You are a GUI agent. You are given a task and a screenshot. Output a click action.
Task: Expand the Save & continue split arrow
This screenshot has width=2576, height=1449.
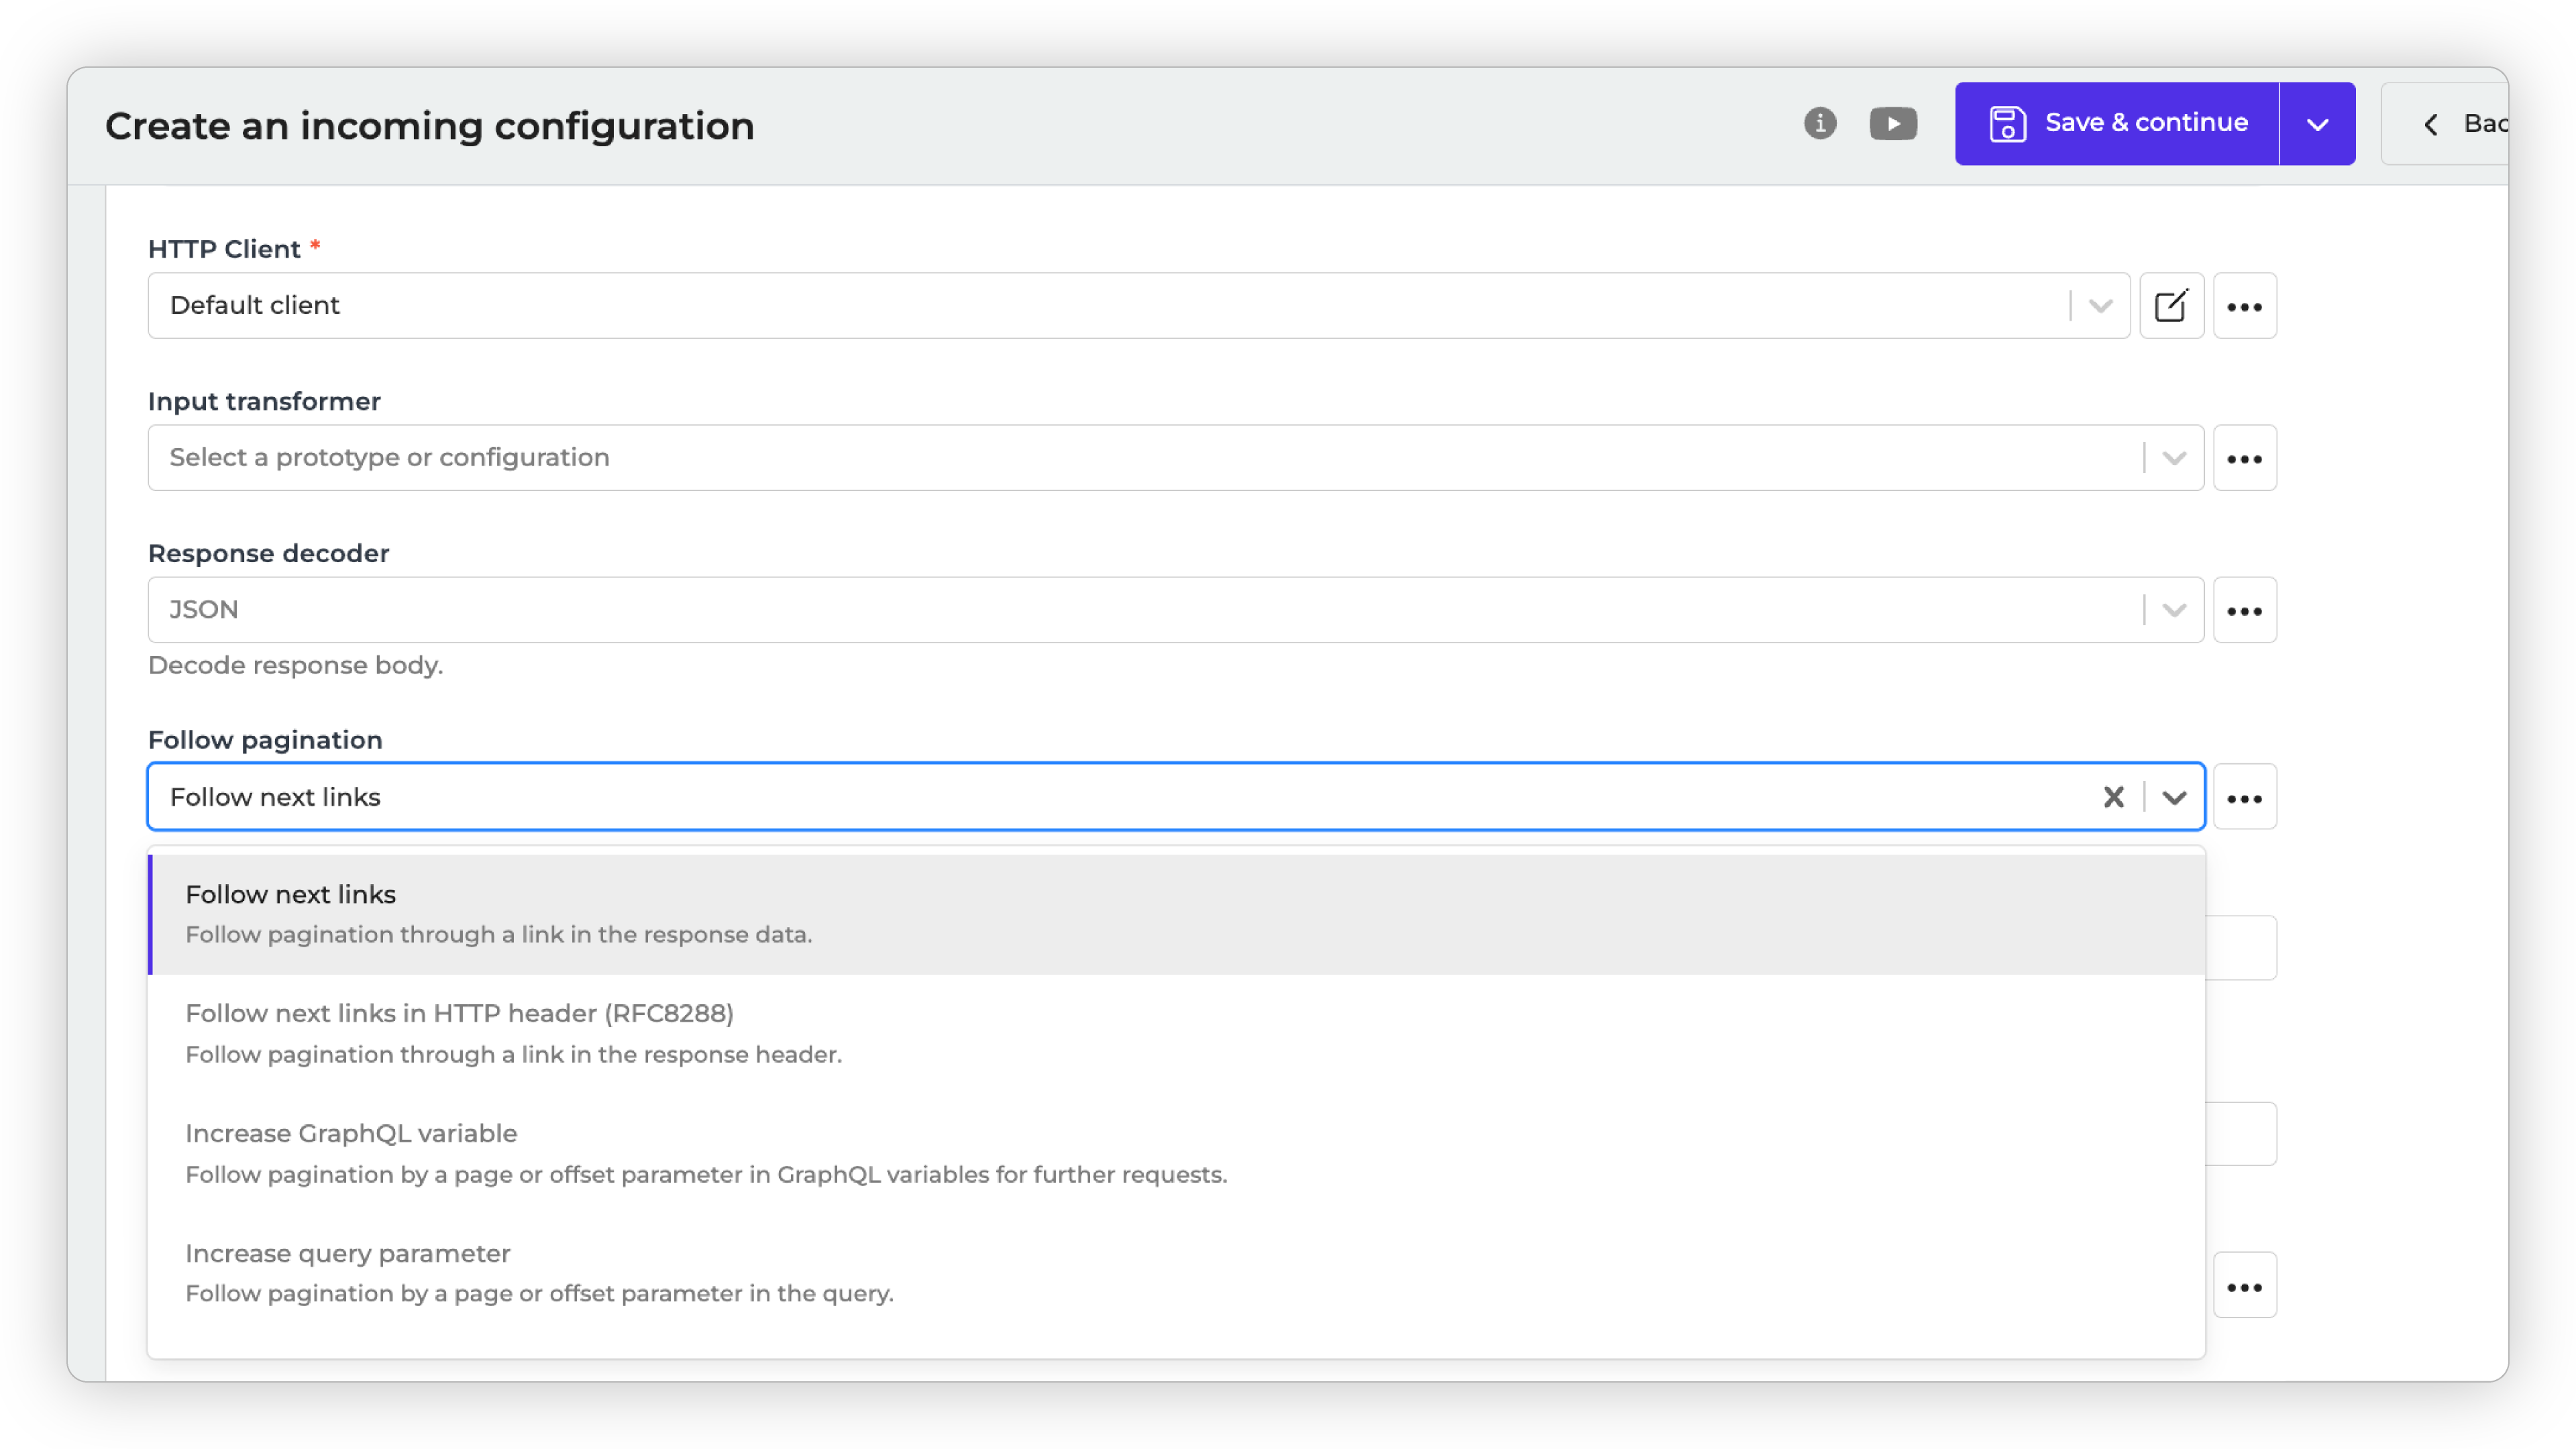pos(2317,124)
